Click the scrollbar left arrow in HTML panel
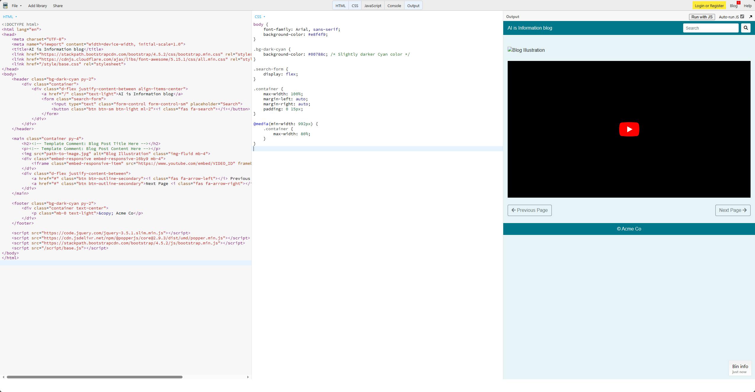 tap(3, 377)
